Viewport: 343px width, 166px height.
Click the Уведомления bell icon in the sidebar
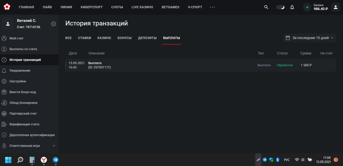click(4, 70)
